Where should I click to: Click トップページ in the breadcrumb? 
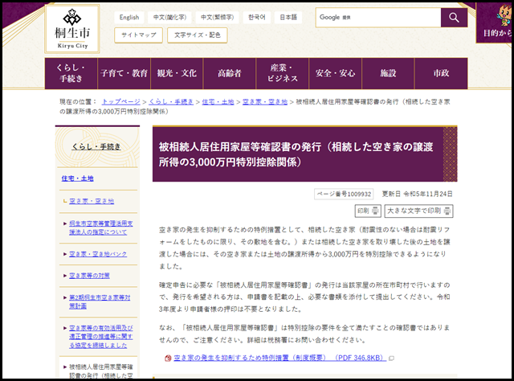123,102
